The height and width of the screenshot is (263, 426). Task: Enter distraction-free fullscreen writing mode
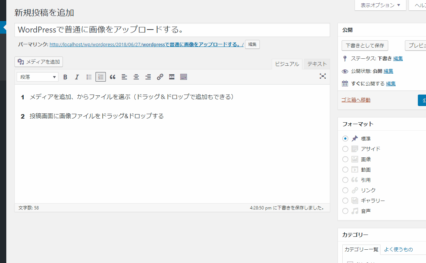(x=323, y=76)
